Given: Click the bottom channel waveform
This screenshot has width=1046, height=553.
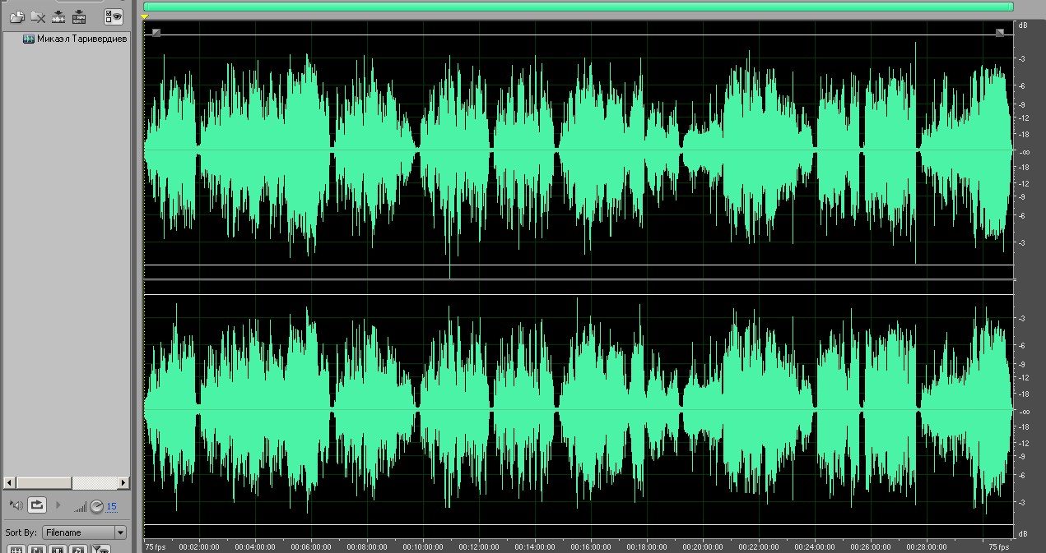Looking at the screenshot, I should point(579,409).
